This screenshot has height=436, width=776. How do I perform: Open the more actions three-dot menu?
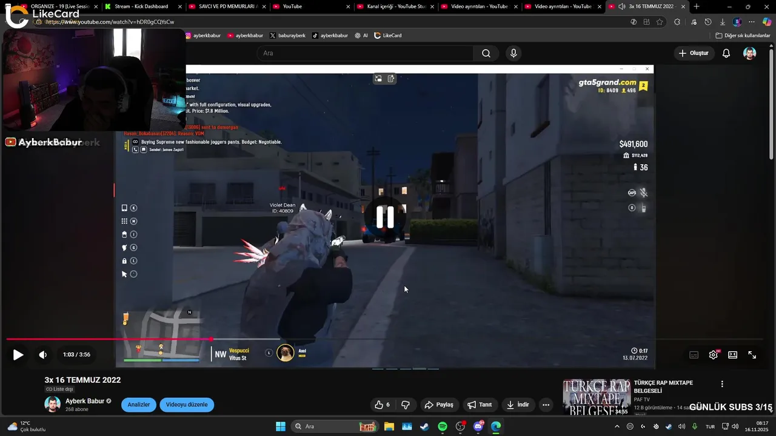pos(546,405)
